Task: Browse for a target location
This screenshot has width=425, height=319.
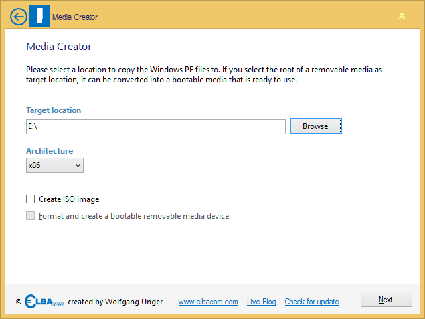Action: (x=316, y=126)
